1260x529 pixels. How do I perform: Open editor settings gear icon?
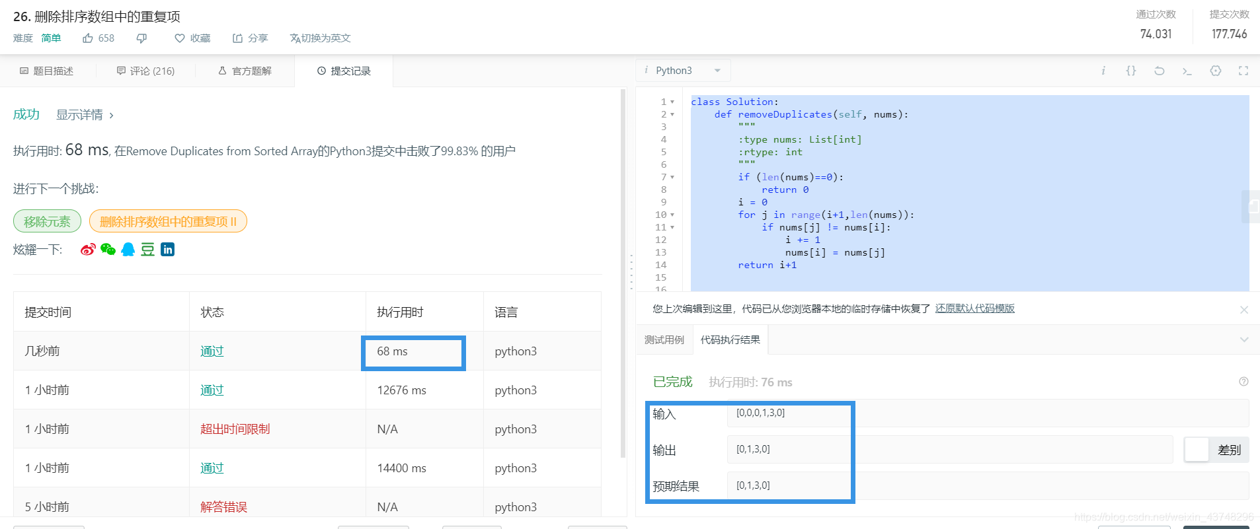(1216, 71)
